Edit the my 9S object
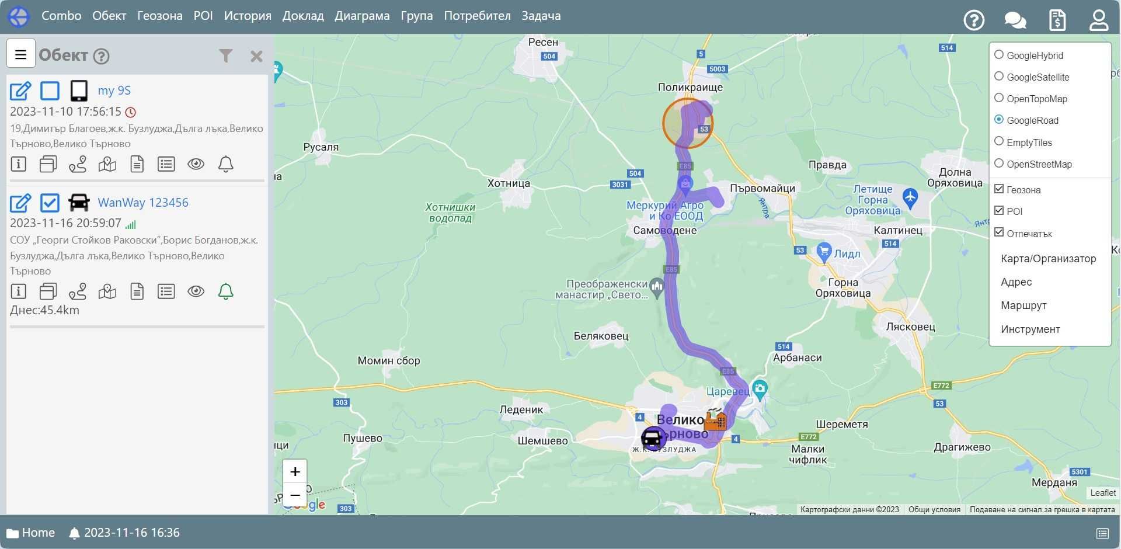The height and width of the screenshot is (549, 1121). pos(20,91)
